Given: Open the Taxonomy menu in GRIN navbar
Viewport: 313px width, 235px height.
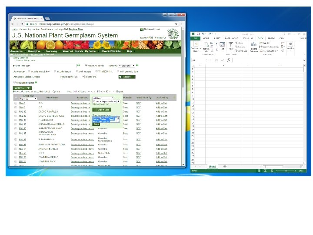Looking at the screenshot, I should point(51,51).
